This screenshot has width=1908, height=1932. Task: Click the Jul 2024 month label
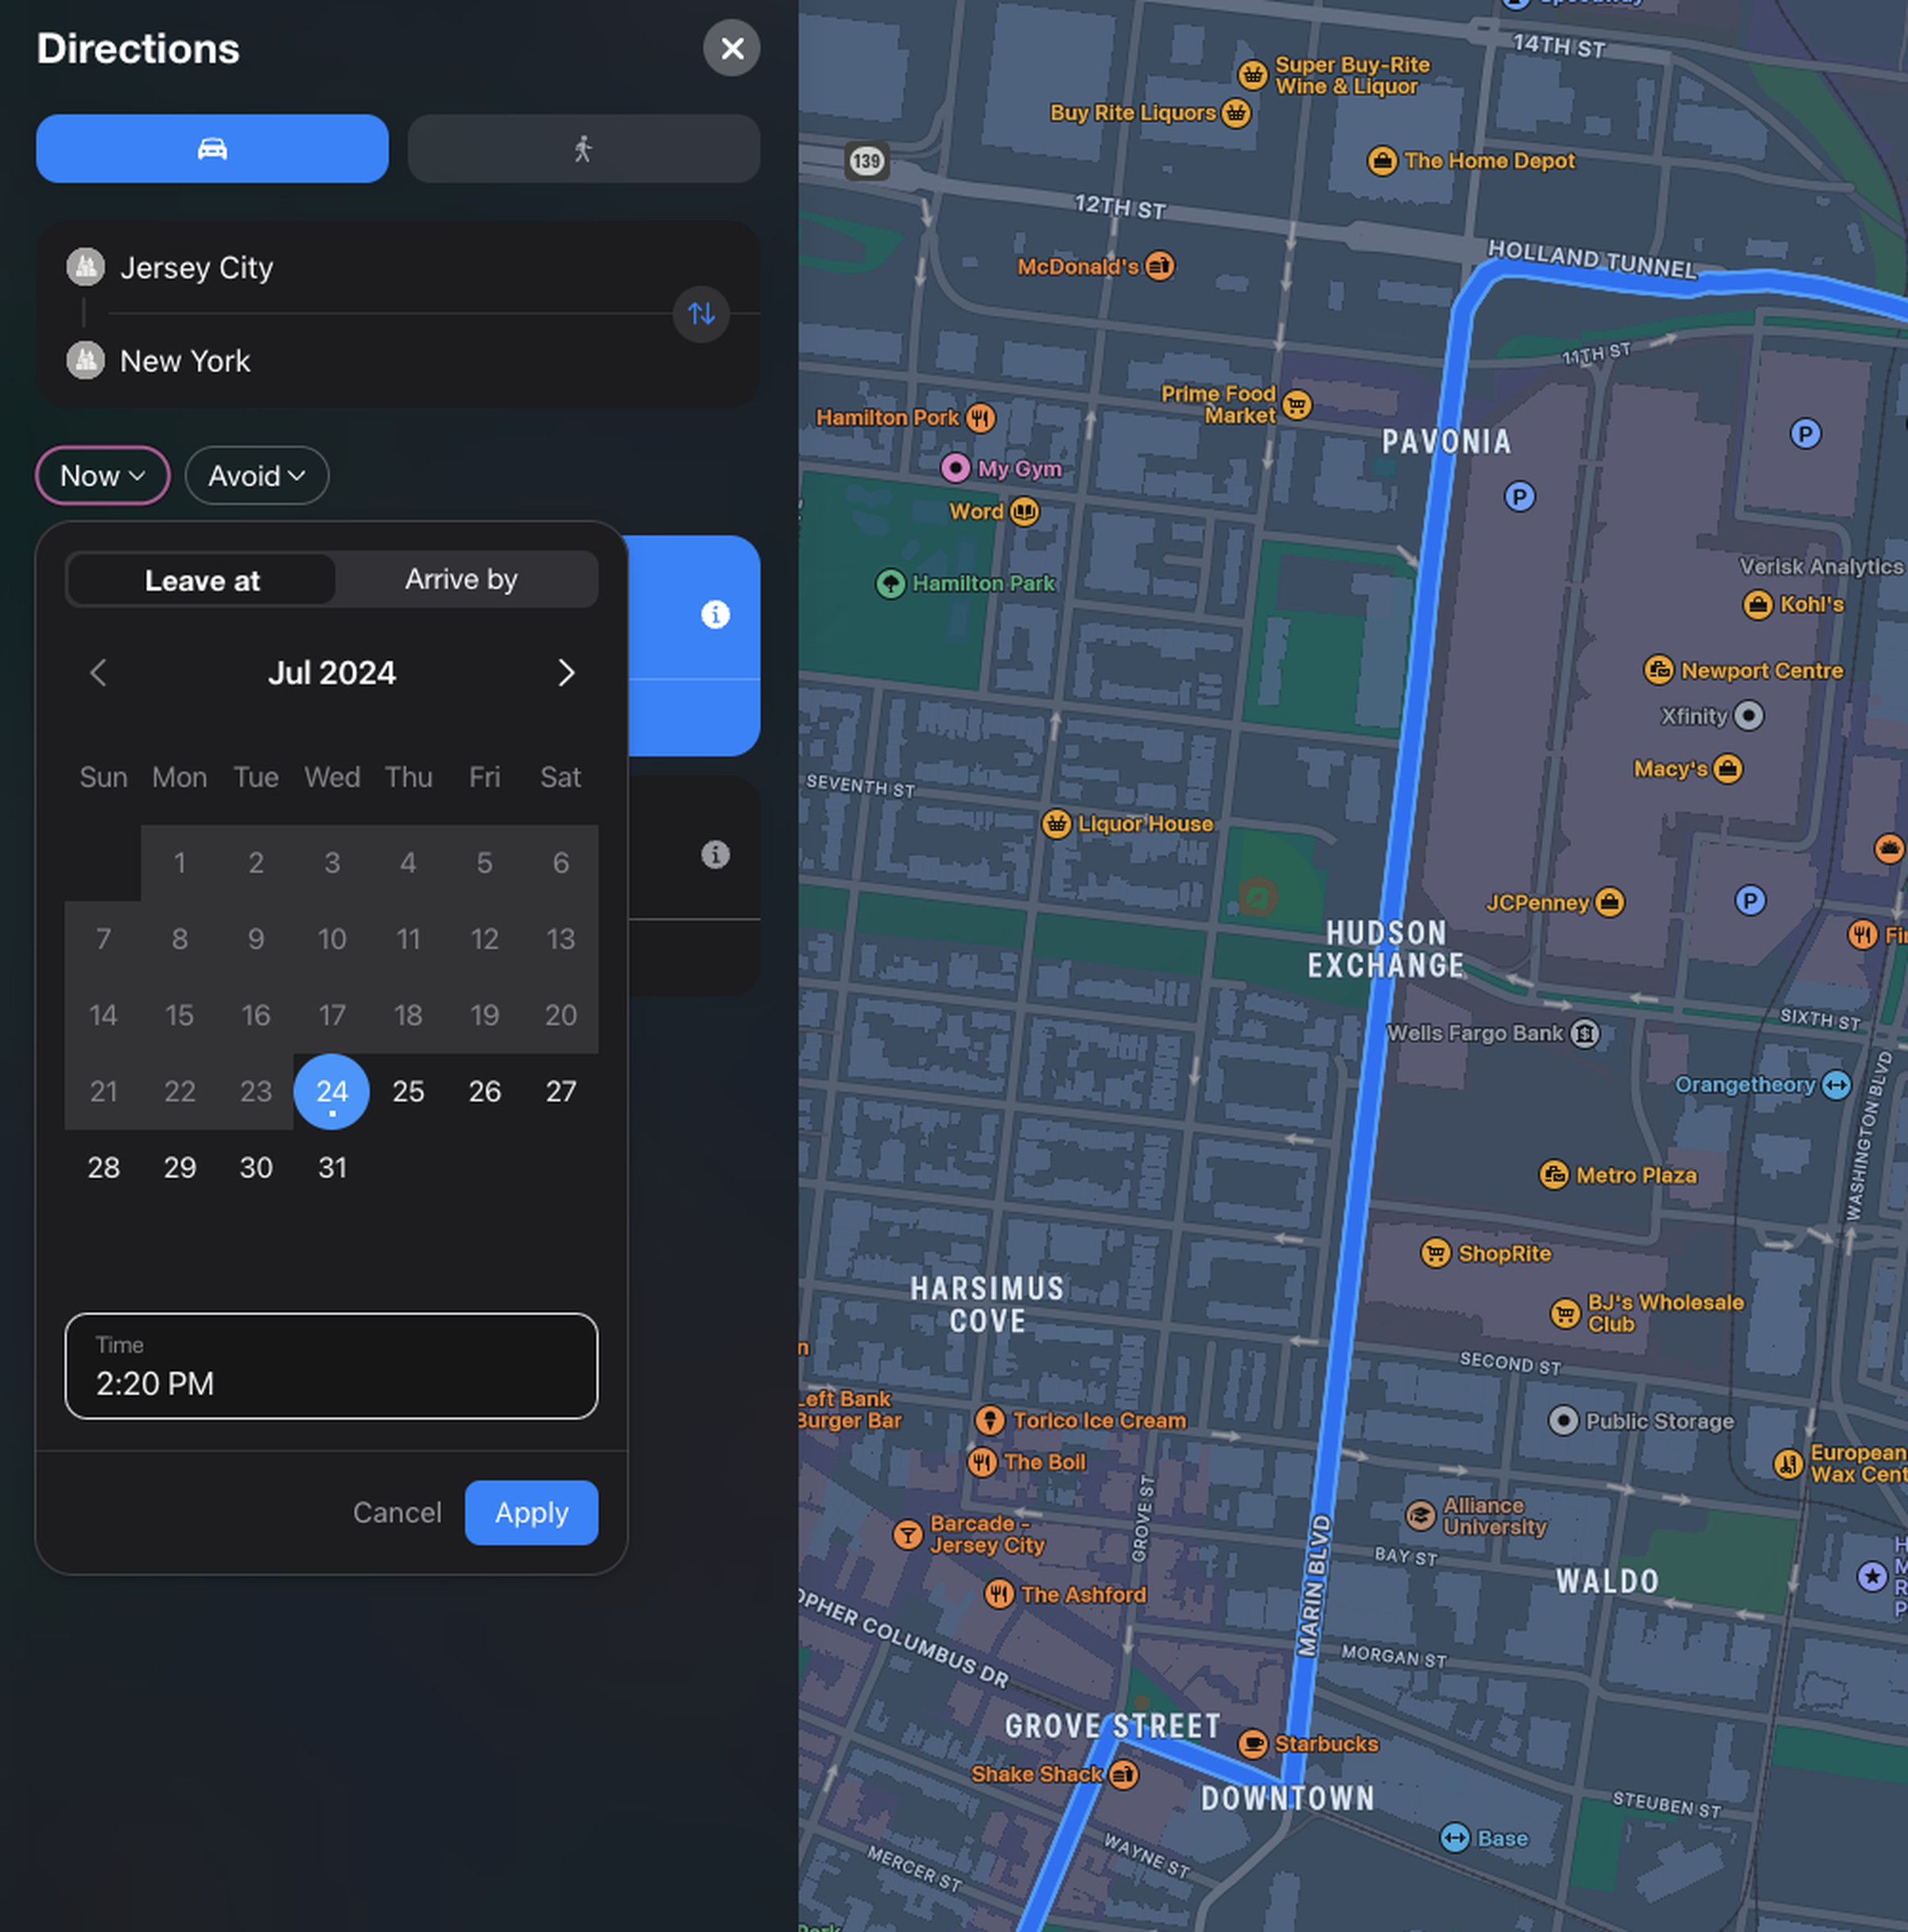tap(332, 673)
